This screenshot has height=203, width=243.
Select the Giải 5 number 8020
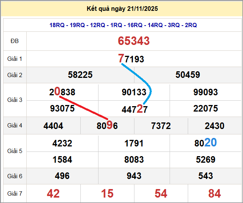(206, 143)
